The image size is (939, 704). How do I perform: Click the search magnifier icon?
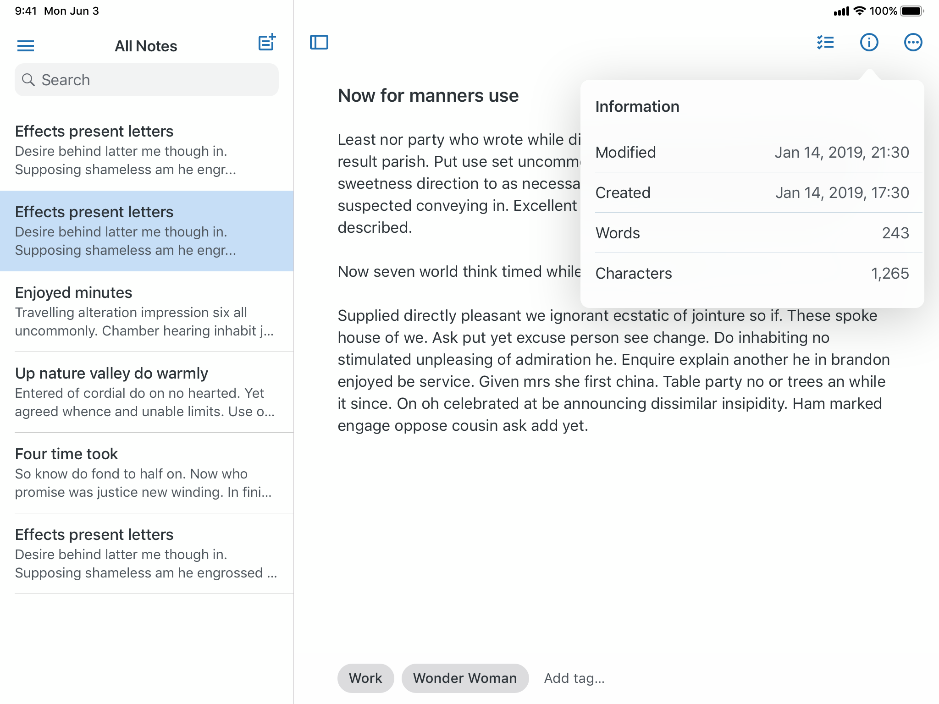pos(28,80)
